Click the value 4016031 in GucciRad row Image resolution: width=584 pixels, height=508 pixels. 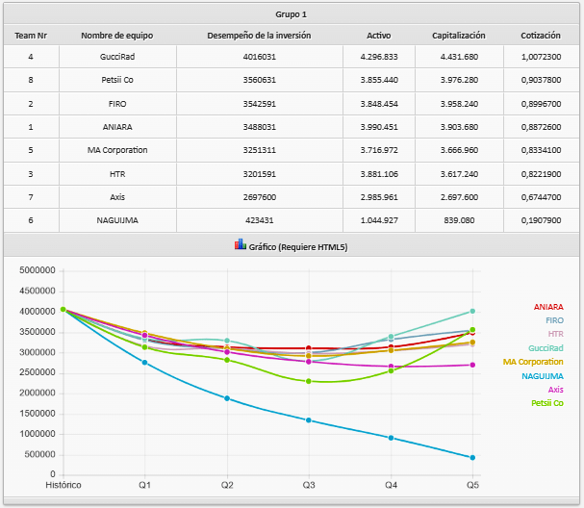(260, 57)
